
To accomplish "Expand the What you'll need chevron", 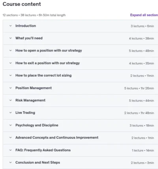I will tap(11, 38).
